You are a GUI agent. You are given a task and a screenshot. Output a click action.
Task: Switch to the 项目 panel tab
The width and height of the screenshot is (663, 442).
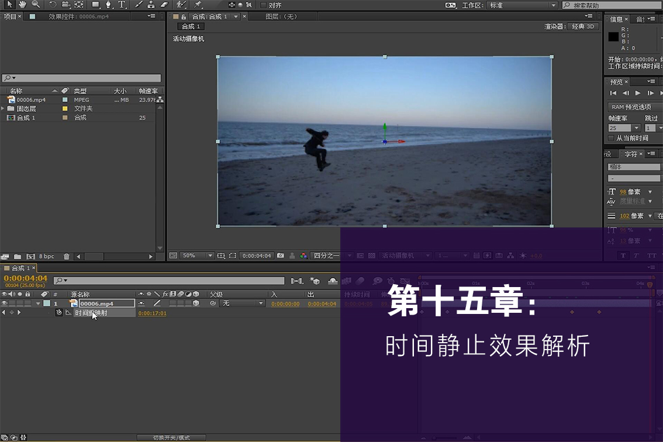pos(10,16)
